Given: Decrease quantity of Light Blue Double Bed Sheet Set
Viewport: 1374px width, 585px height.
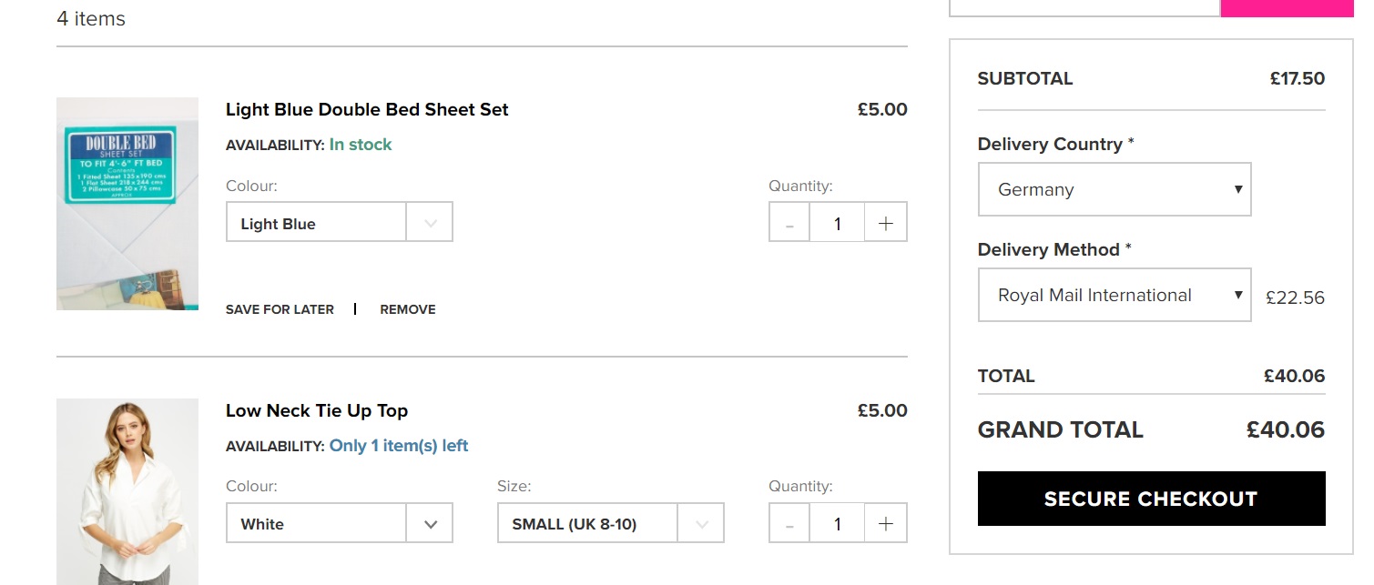Looking at the screenshot, I should [790, 223].
